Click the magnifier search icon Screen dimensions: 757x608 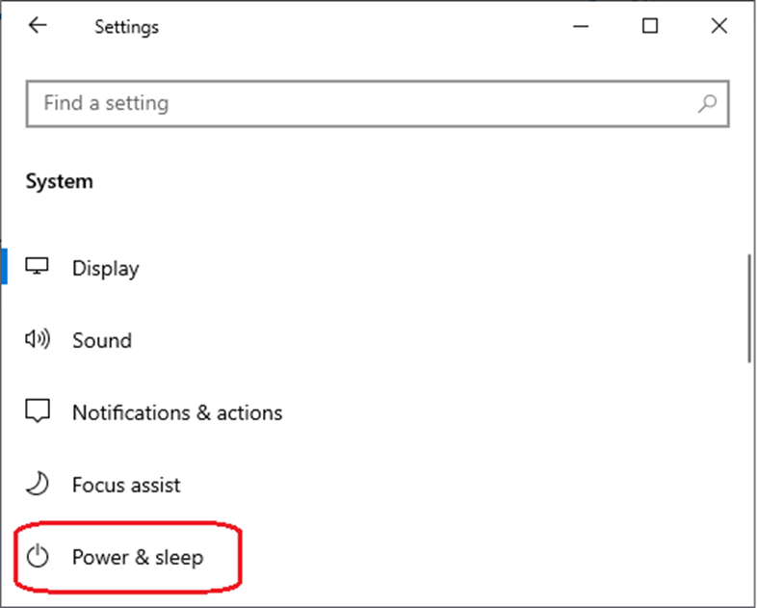point(707,103)
